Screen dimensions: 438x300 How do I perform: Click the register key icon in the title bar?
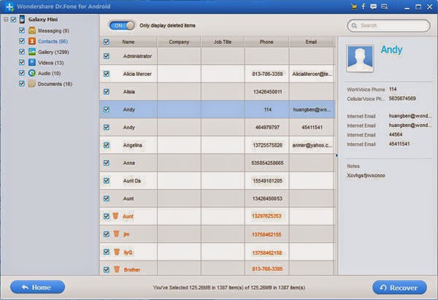tap(385, 7)
